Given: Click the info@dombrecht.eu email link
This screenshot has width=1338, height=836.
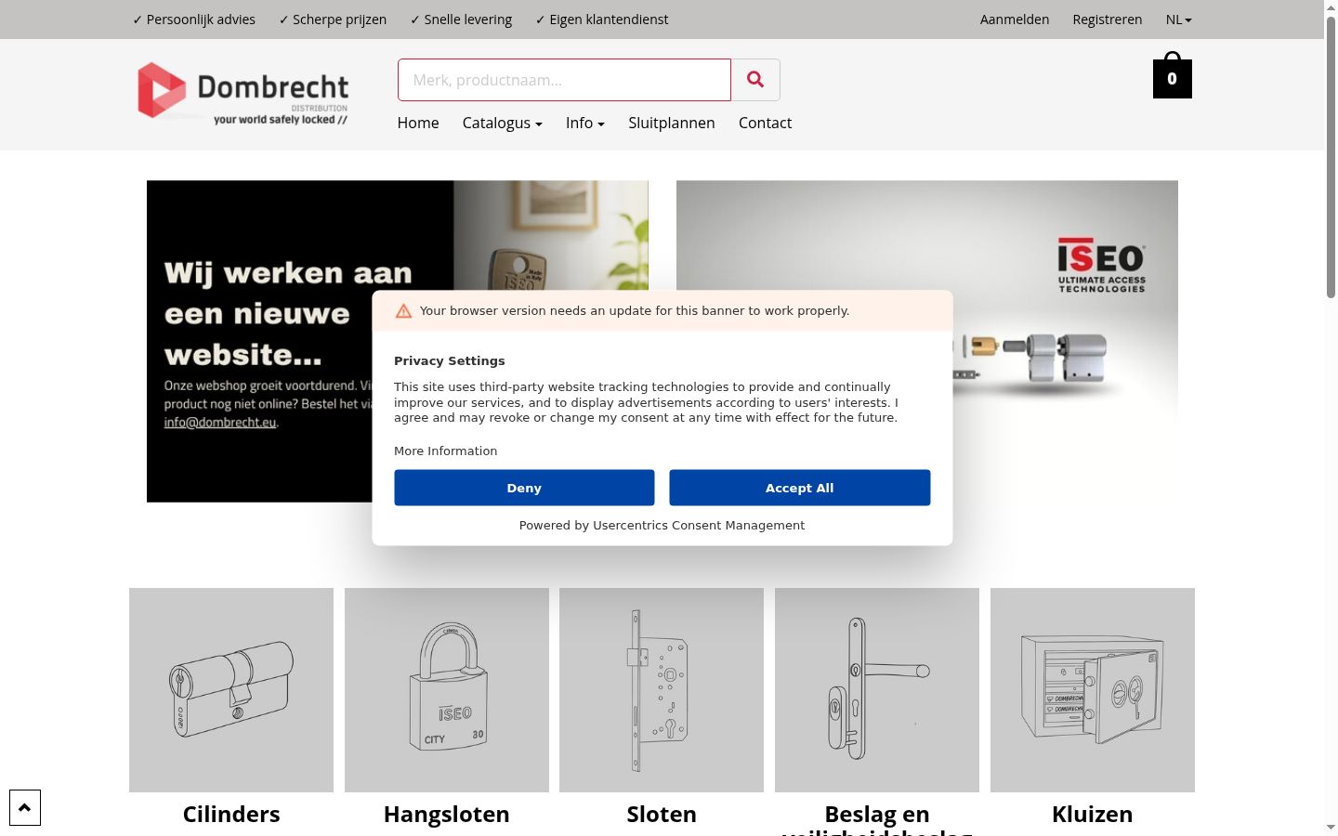Looking at the screenshot, I should point(220,423).
